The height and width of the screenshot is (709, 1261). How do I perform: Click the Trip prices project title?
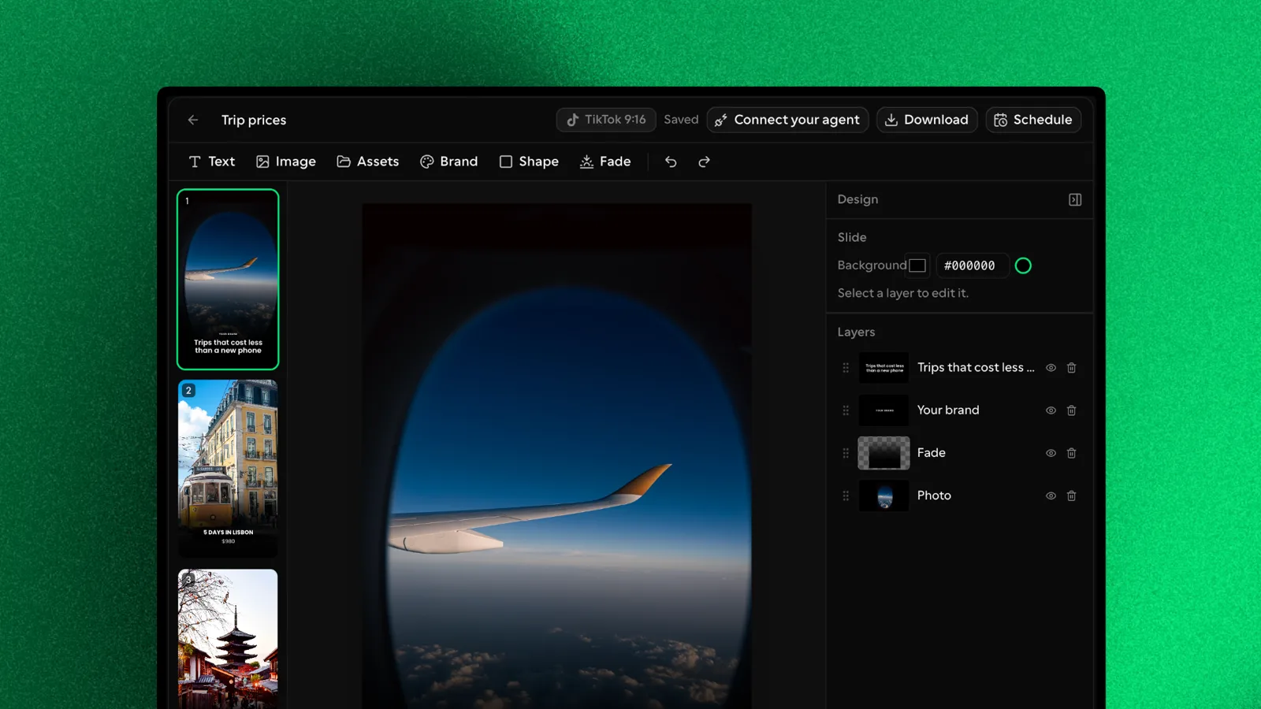(254, 120)
